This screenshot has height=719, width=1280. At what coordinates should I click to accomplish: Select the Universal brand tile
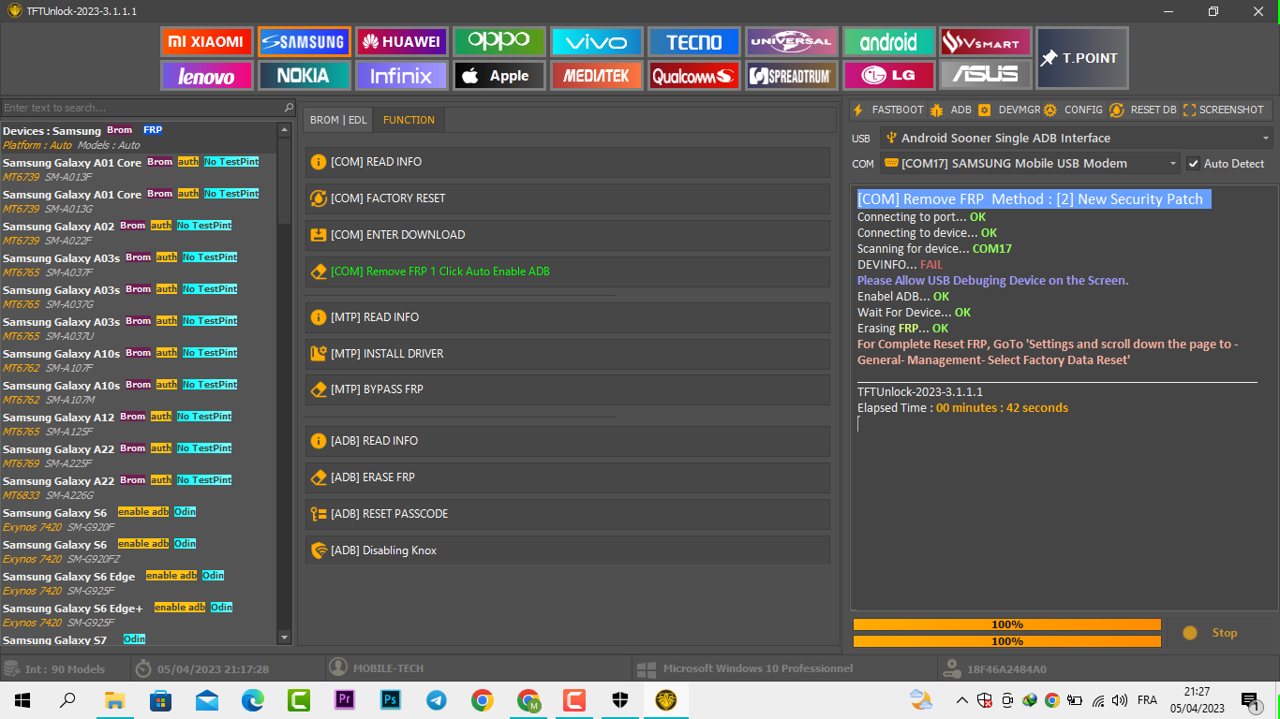click(791, 41)
